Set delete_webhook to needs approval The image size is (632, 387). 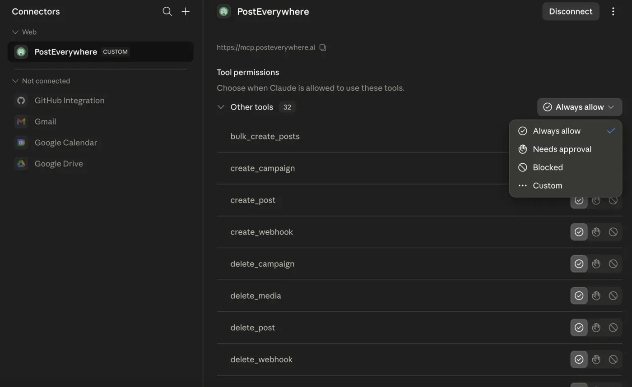tap(596, 359)
